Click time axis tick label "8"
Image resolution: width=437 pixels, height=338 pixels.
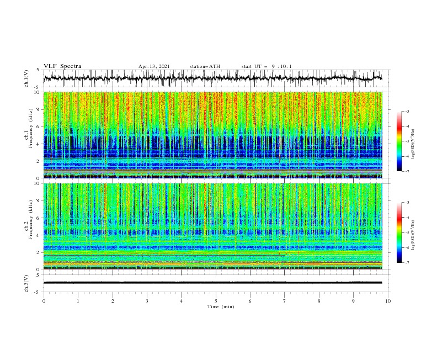coord(319,301)
